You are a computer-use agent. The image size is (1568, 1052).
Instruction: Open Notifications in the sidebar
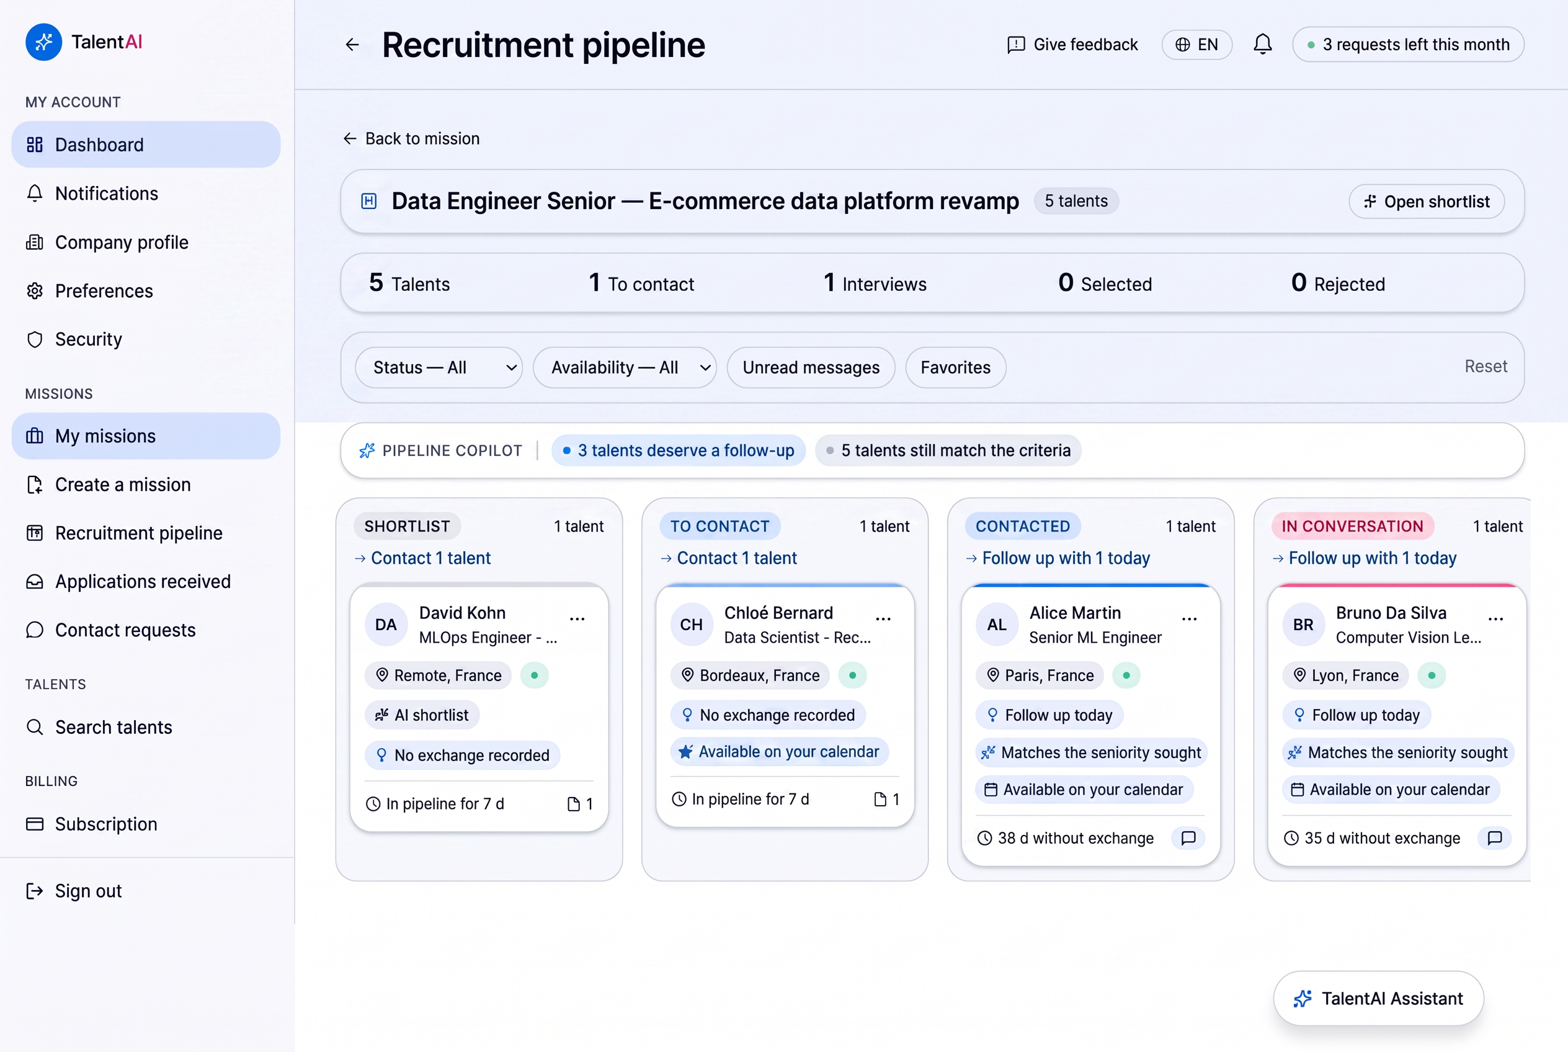146,194
